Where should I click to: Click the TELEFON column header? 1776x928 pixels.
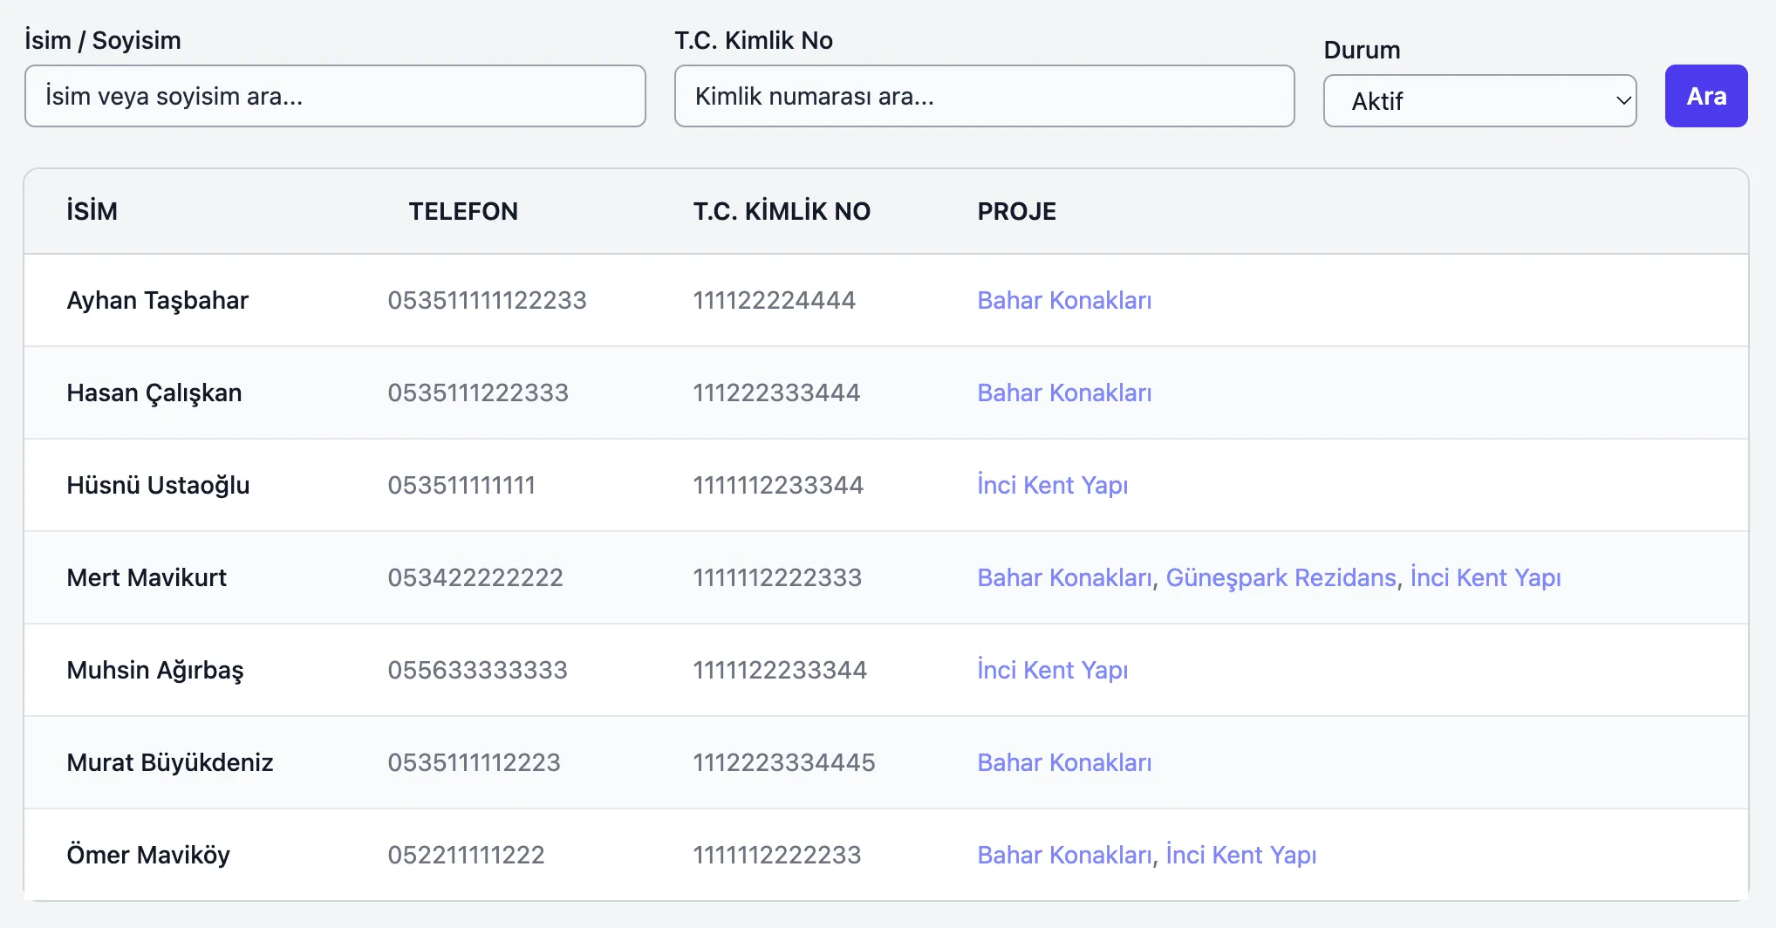tap(463, 211)
